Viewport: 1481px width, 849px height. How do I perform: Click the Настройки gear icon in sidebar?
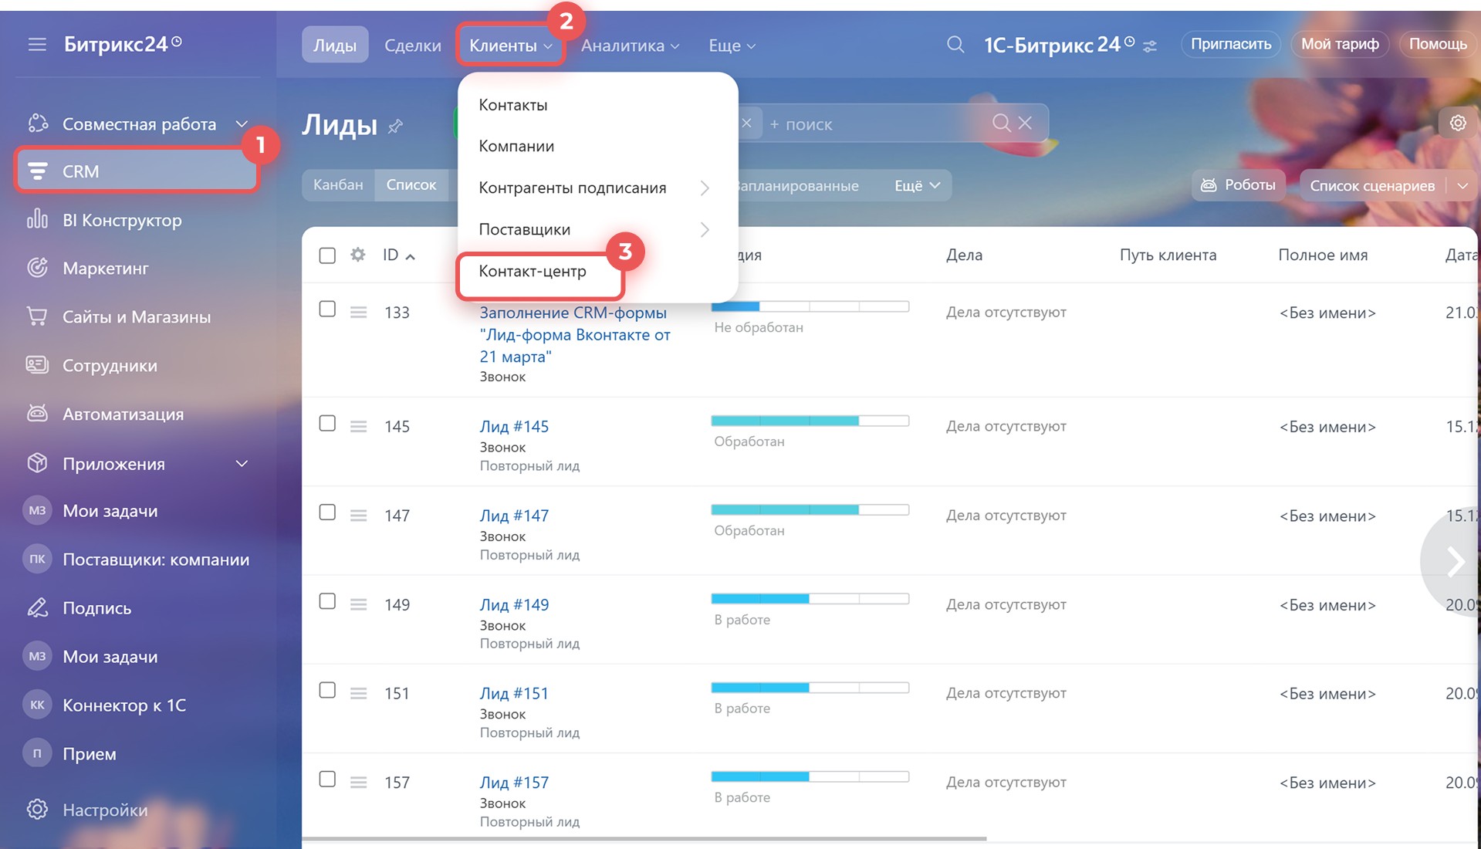click(37, 810)
